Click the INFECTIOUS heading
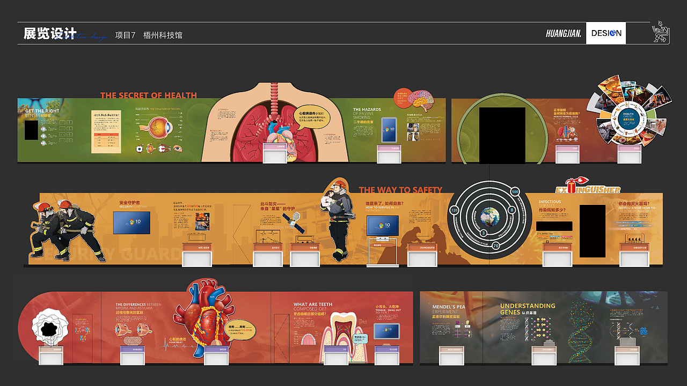 (550, 202)
